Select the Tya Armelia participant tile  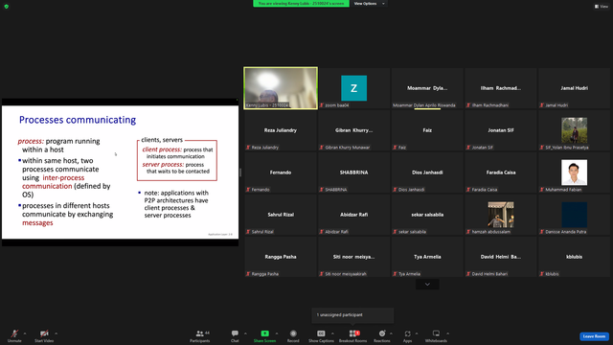[x=427, y=257]
